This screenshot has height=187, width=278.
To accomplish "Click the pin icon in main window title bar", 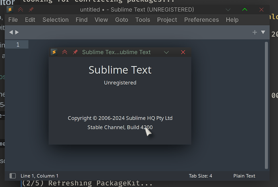I will point(31,9).
